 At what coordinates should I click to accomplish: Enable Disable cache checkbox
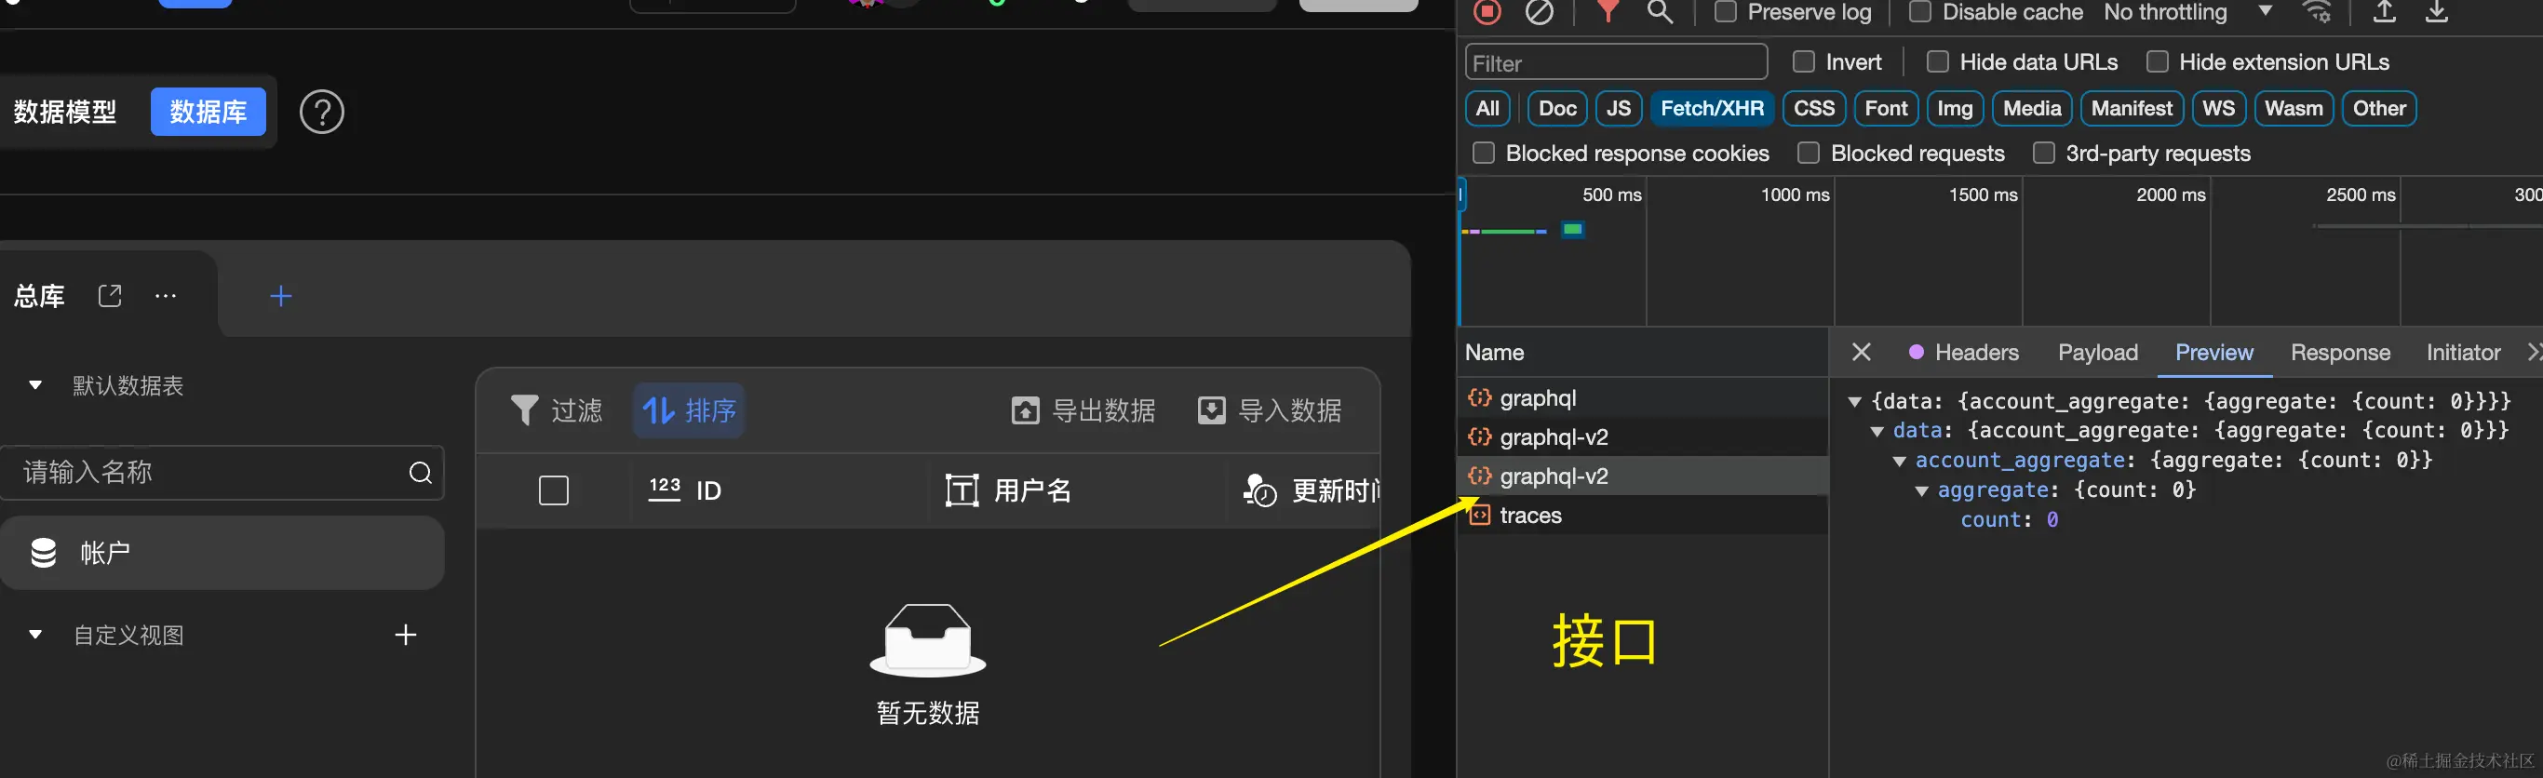pyautogui.click(x=1919, y=12)
